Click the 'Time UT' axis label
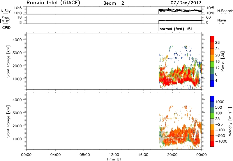 [114, 159]
